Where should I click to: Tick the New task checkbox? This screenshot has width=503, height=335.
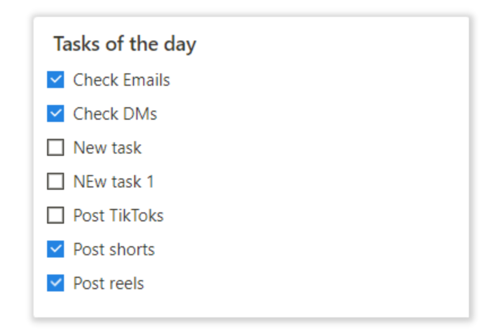coord(55,147)
